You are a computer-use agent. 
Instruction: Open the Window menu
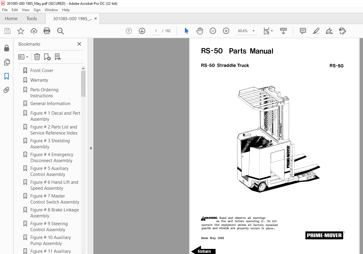(x=51, y=10)
